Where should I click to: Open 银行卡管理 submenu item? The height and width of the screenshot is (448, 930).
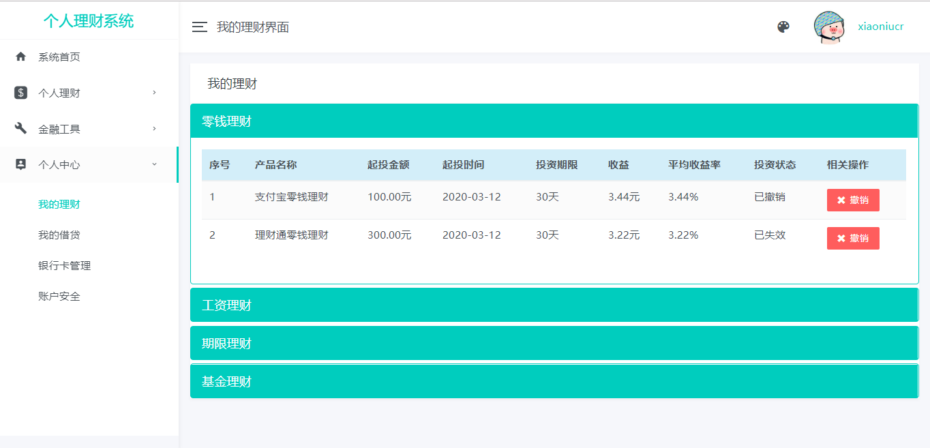[65, 265]
